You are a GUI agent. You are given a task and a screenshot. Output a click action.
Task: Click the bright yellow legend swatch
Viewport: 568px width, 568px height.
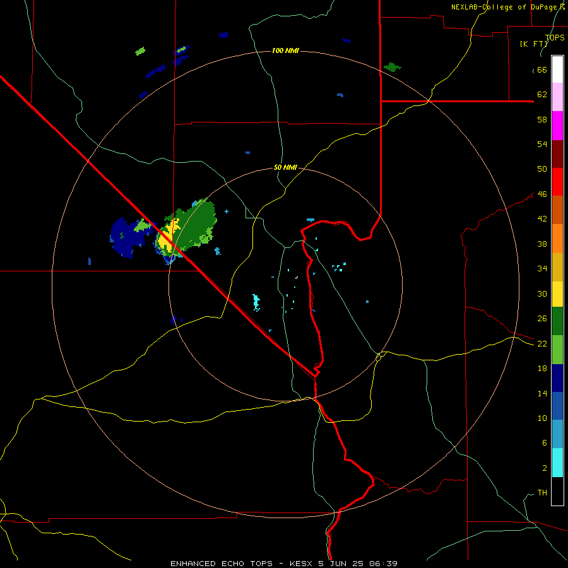click(557, 294)
